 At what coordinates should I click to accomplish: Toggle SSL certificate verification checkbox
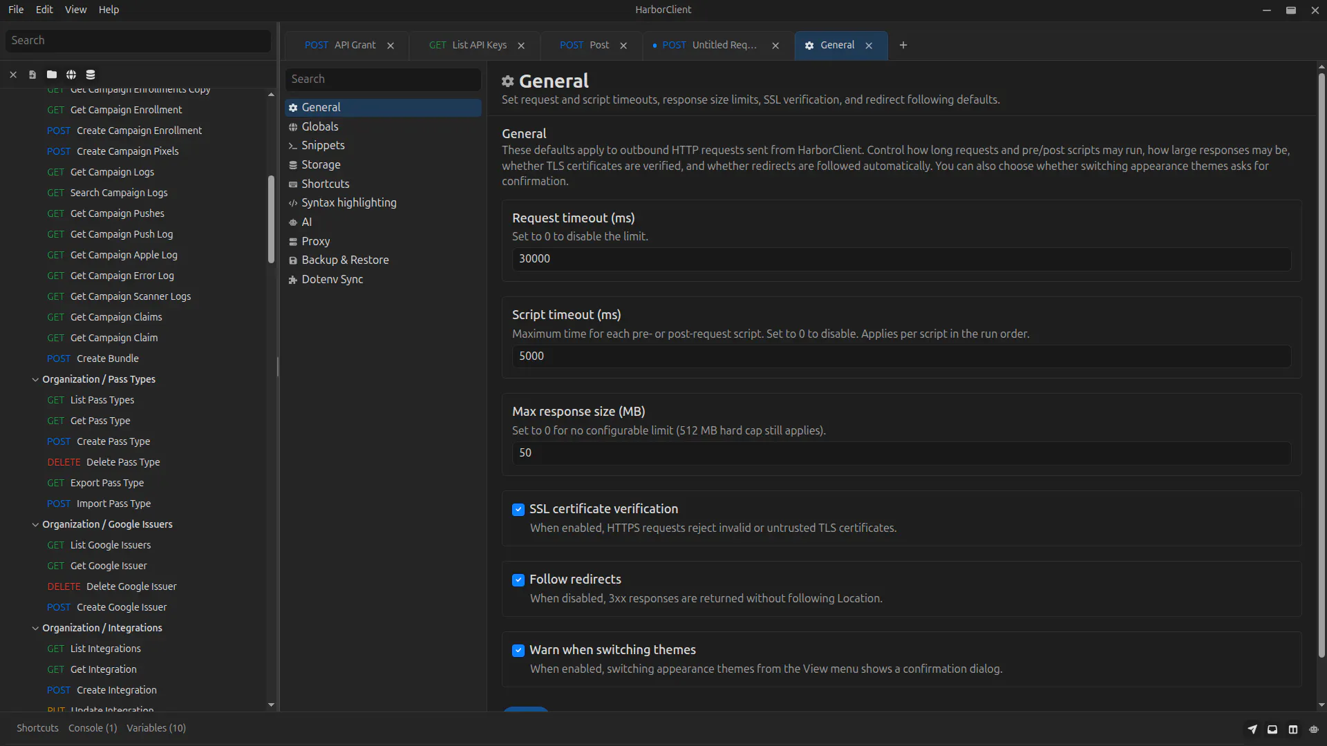518,510
